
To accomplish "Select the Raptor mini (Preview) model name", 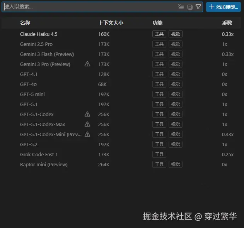I will pyautogui.click(x=44, y=164).
